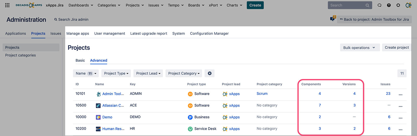This screenshot has width=417, height=136.
Task: Open actions menu for Atlassian C... row
Action: [x=401, y=106]
